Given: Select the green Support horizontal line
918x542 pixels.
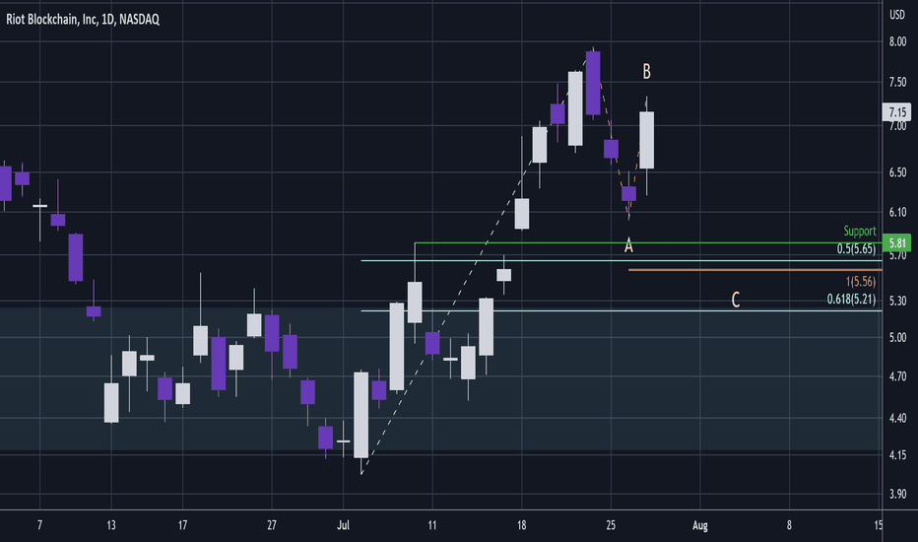Looking at the screenshot, I should 647,242.
